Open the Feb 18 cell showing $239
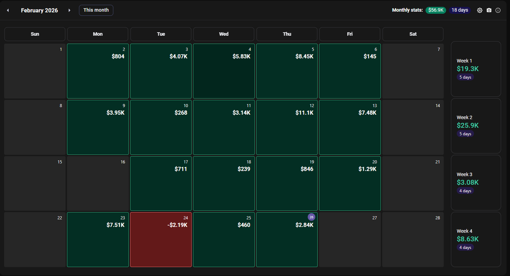The height and width of the screenshot is (276, 510). click(x=224, y=183)
